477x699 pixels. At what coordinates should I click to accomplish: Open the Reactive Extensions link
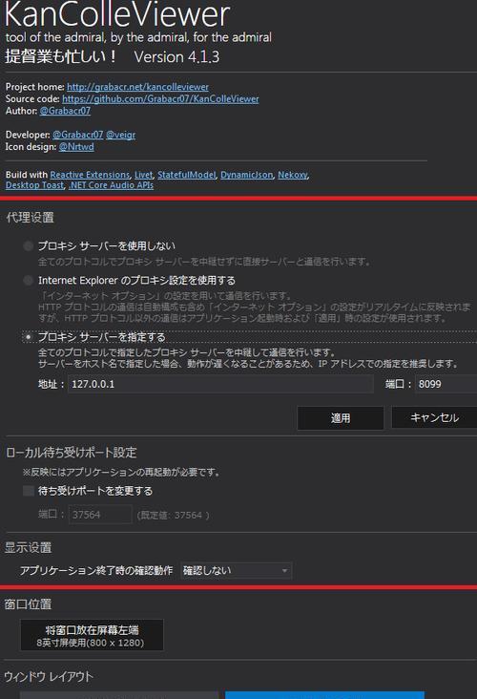[90, 175]
